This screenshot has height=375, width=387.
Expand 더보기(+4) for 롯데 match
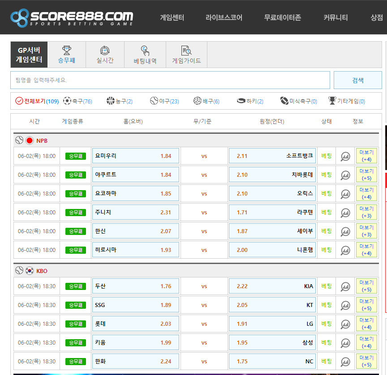(366, 324)
